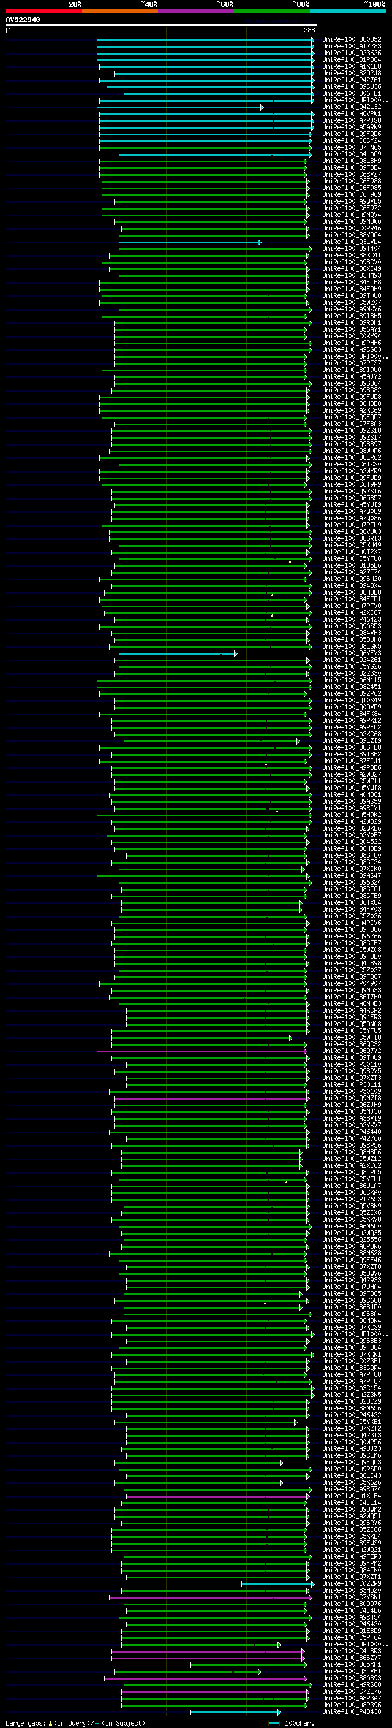
Task: Open hit UniRef100_B1PB84
Action: [351, 59]
